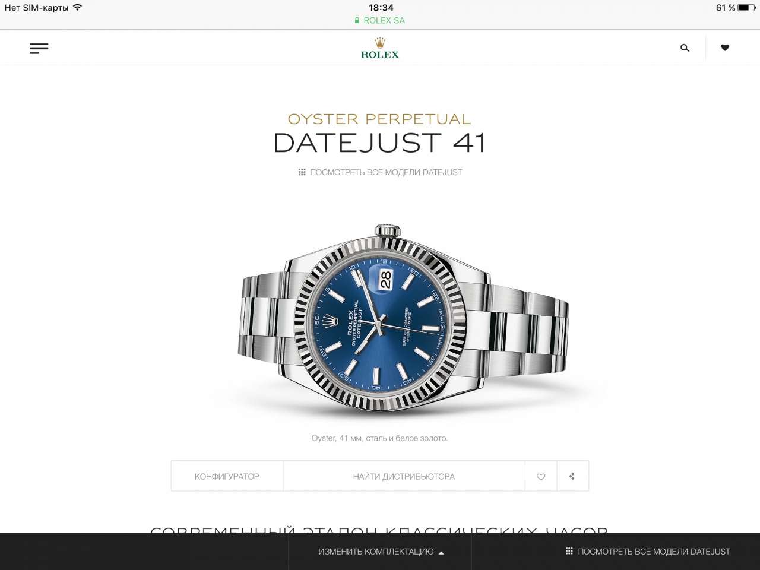Screen dimensions: 760x570
Task: Expand ИЗМЕНИТЬ КОМПЛЕКТАЦИЮ panel
Action: (380, 552)
